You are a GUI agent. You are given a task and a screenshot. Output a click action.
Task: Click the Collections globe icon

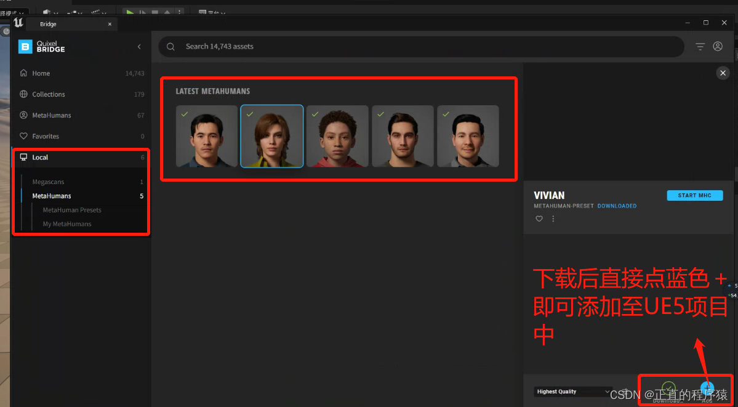pyautogui.click(x=23, y=94)
